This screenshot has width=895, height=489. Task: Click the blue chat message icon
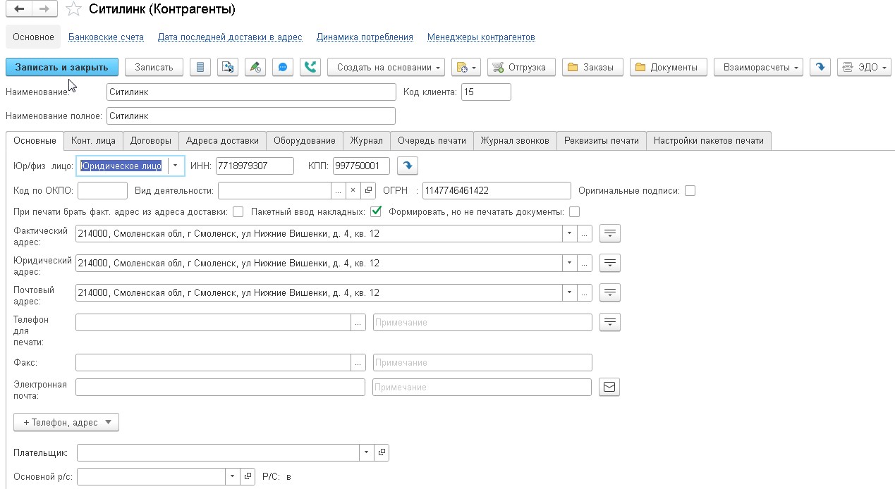(282, 67)
